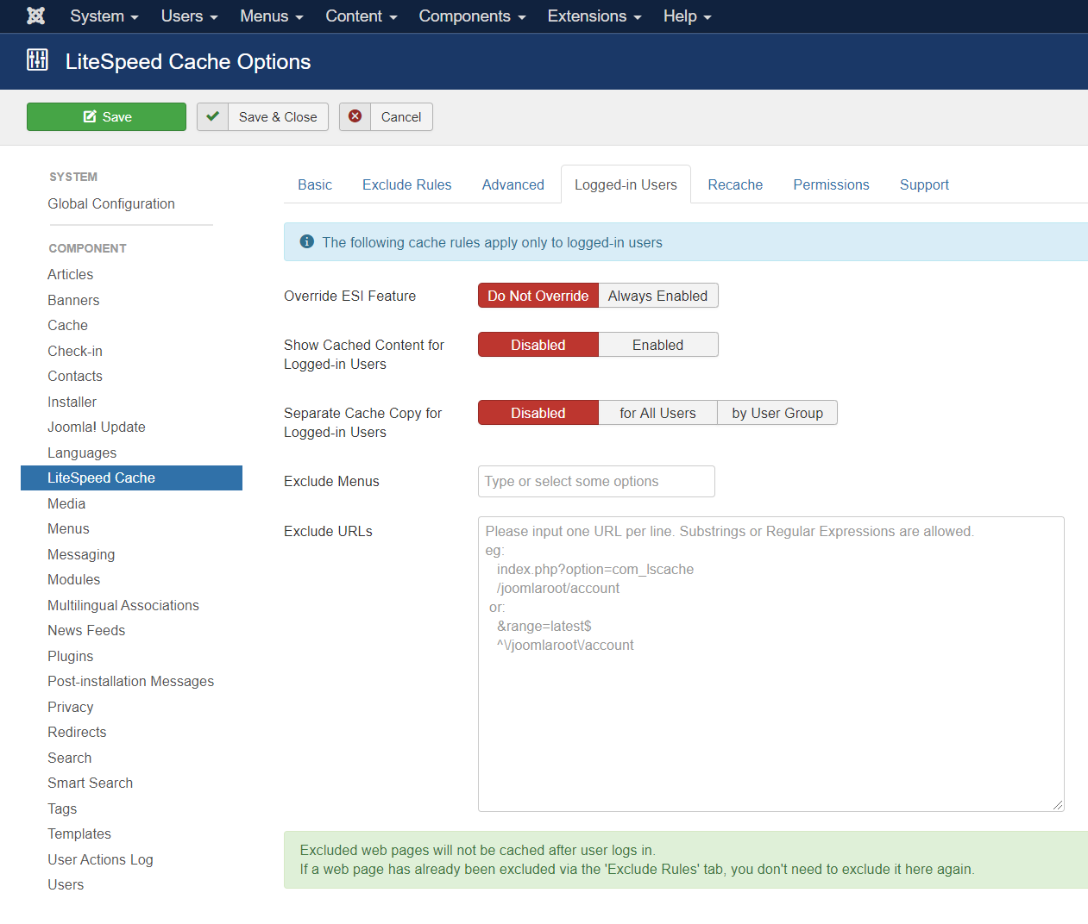Switch to the Advanced tab
This screenshot has width=1088, height=924.
(513, 184)
